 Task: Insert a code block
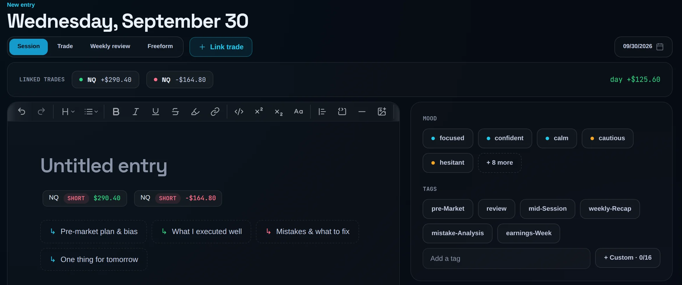pos(342,112)
